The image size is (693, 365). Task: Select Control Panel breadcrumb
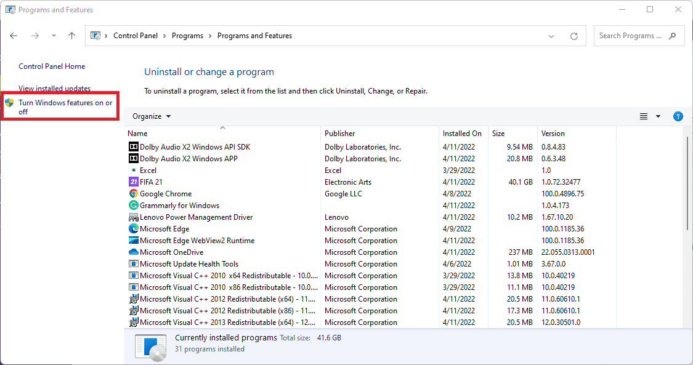click(x=136, y=36)
